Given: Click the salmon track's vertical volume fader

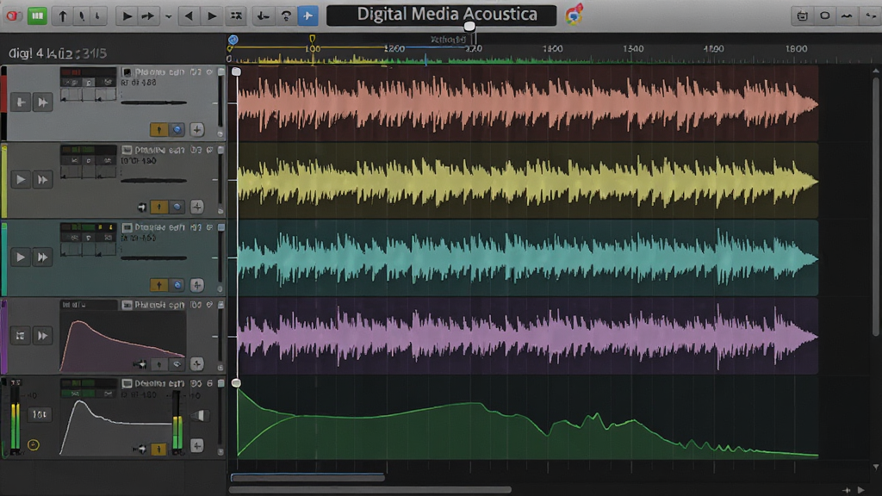Looking at the screenshot, I should click(220, 102).
